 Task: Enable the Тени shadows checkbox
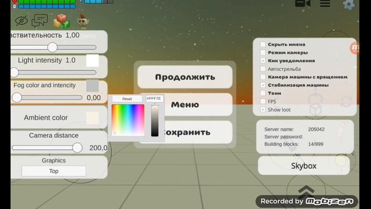pyautogui.click(x=263, y=93)
